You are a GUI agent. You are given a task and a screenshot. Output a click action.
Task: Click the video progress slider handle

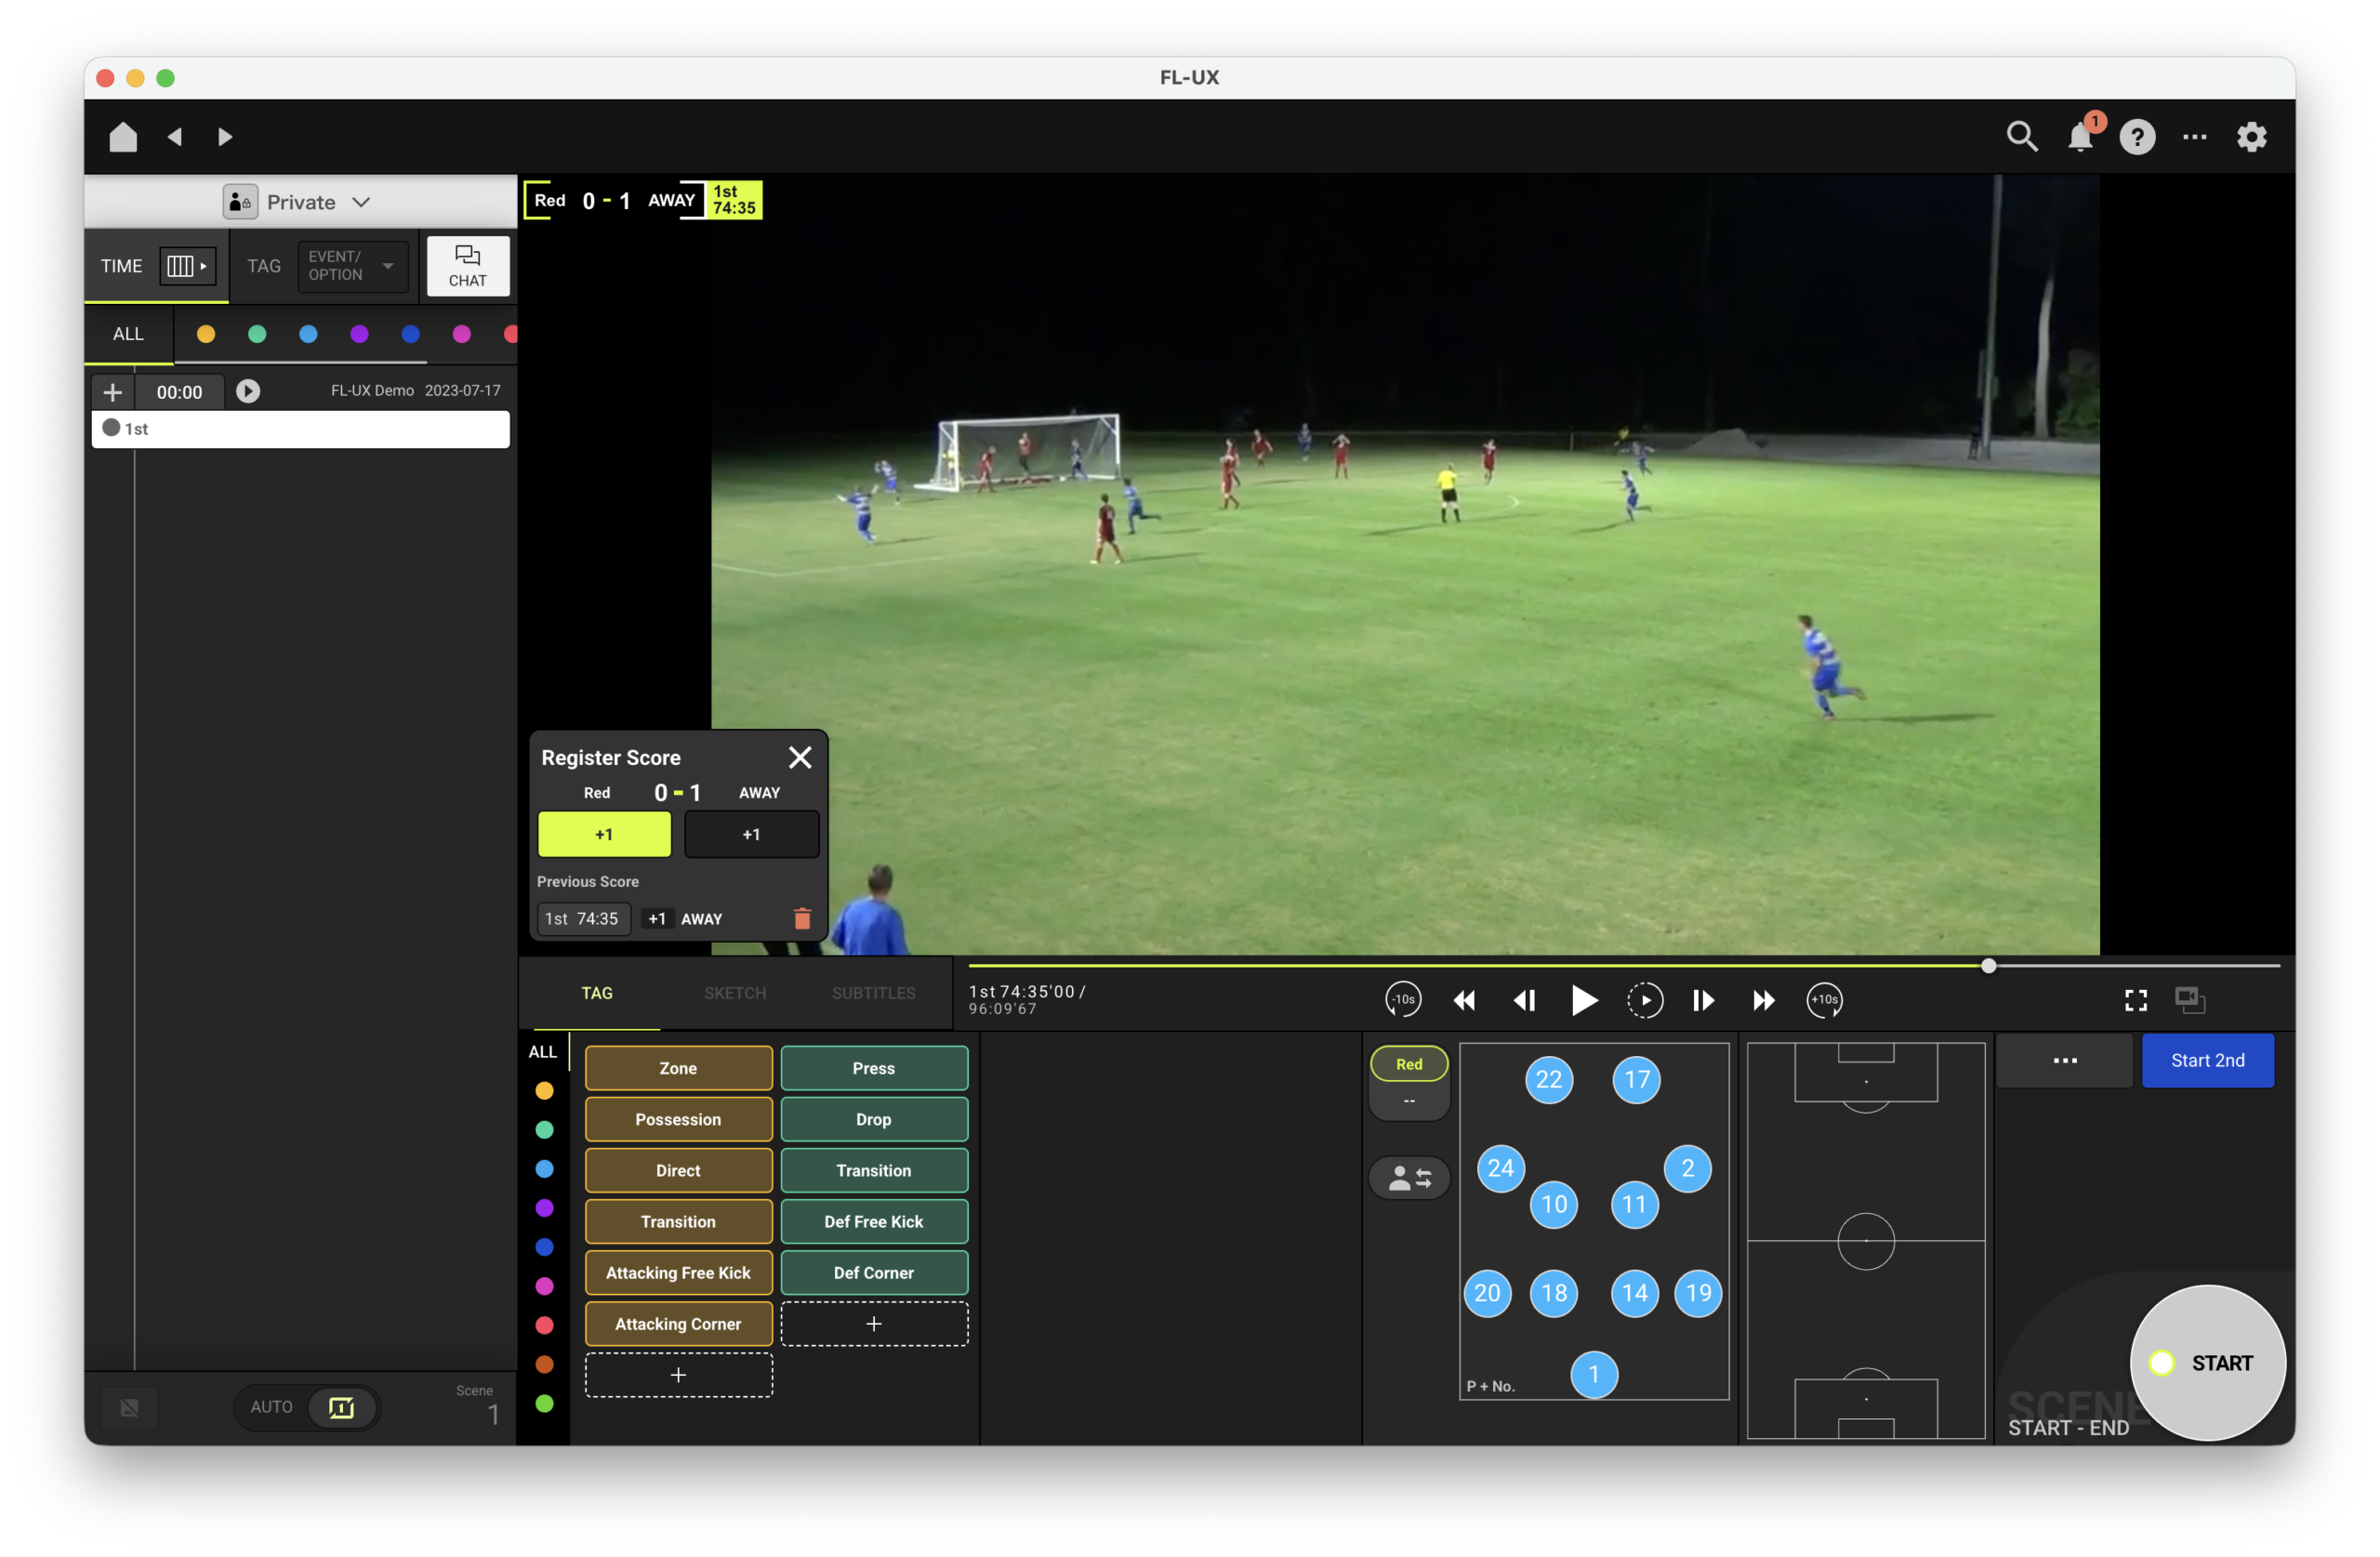(x=1988, y=966)
